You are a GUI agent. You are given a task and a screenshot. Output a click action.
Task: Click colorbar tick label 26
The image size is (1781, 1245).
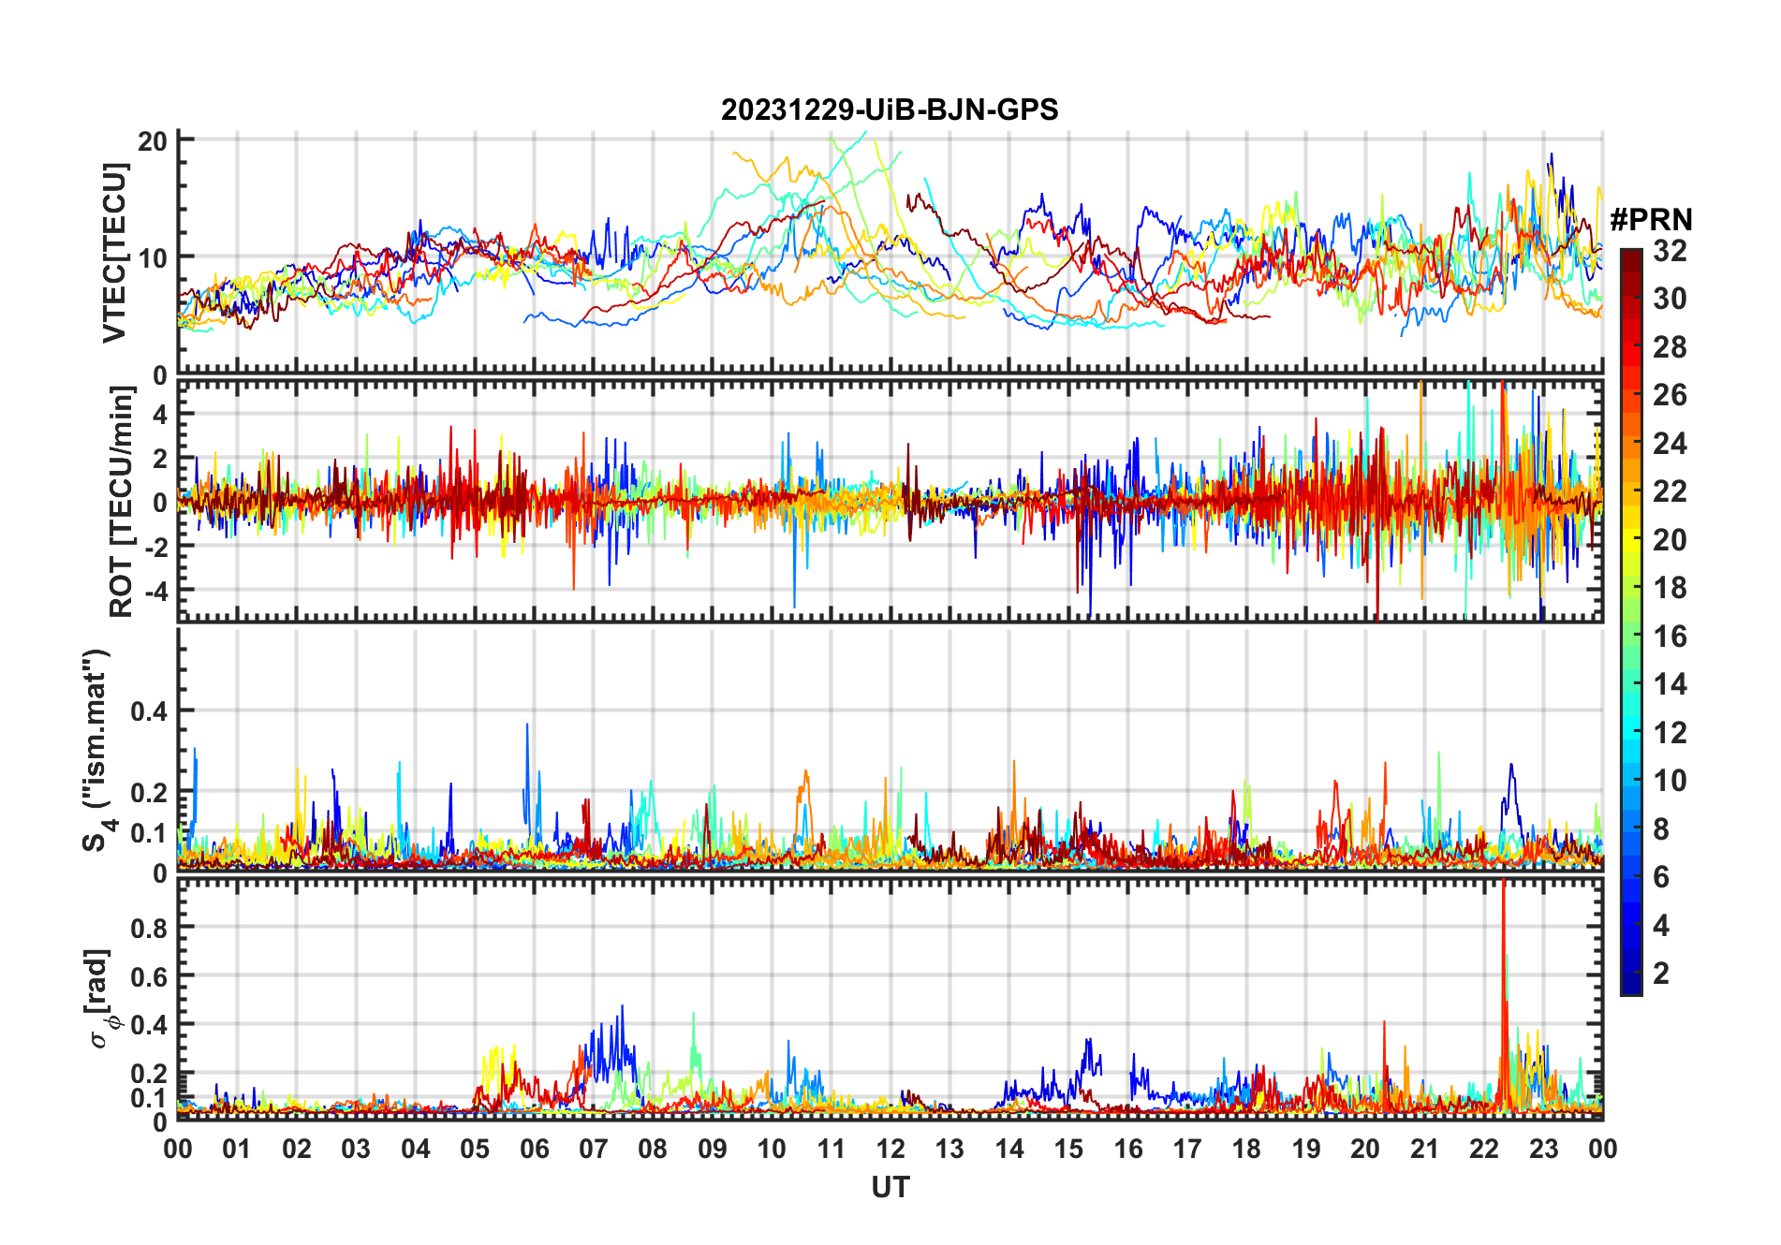click(1670, 395)
